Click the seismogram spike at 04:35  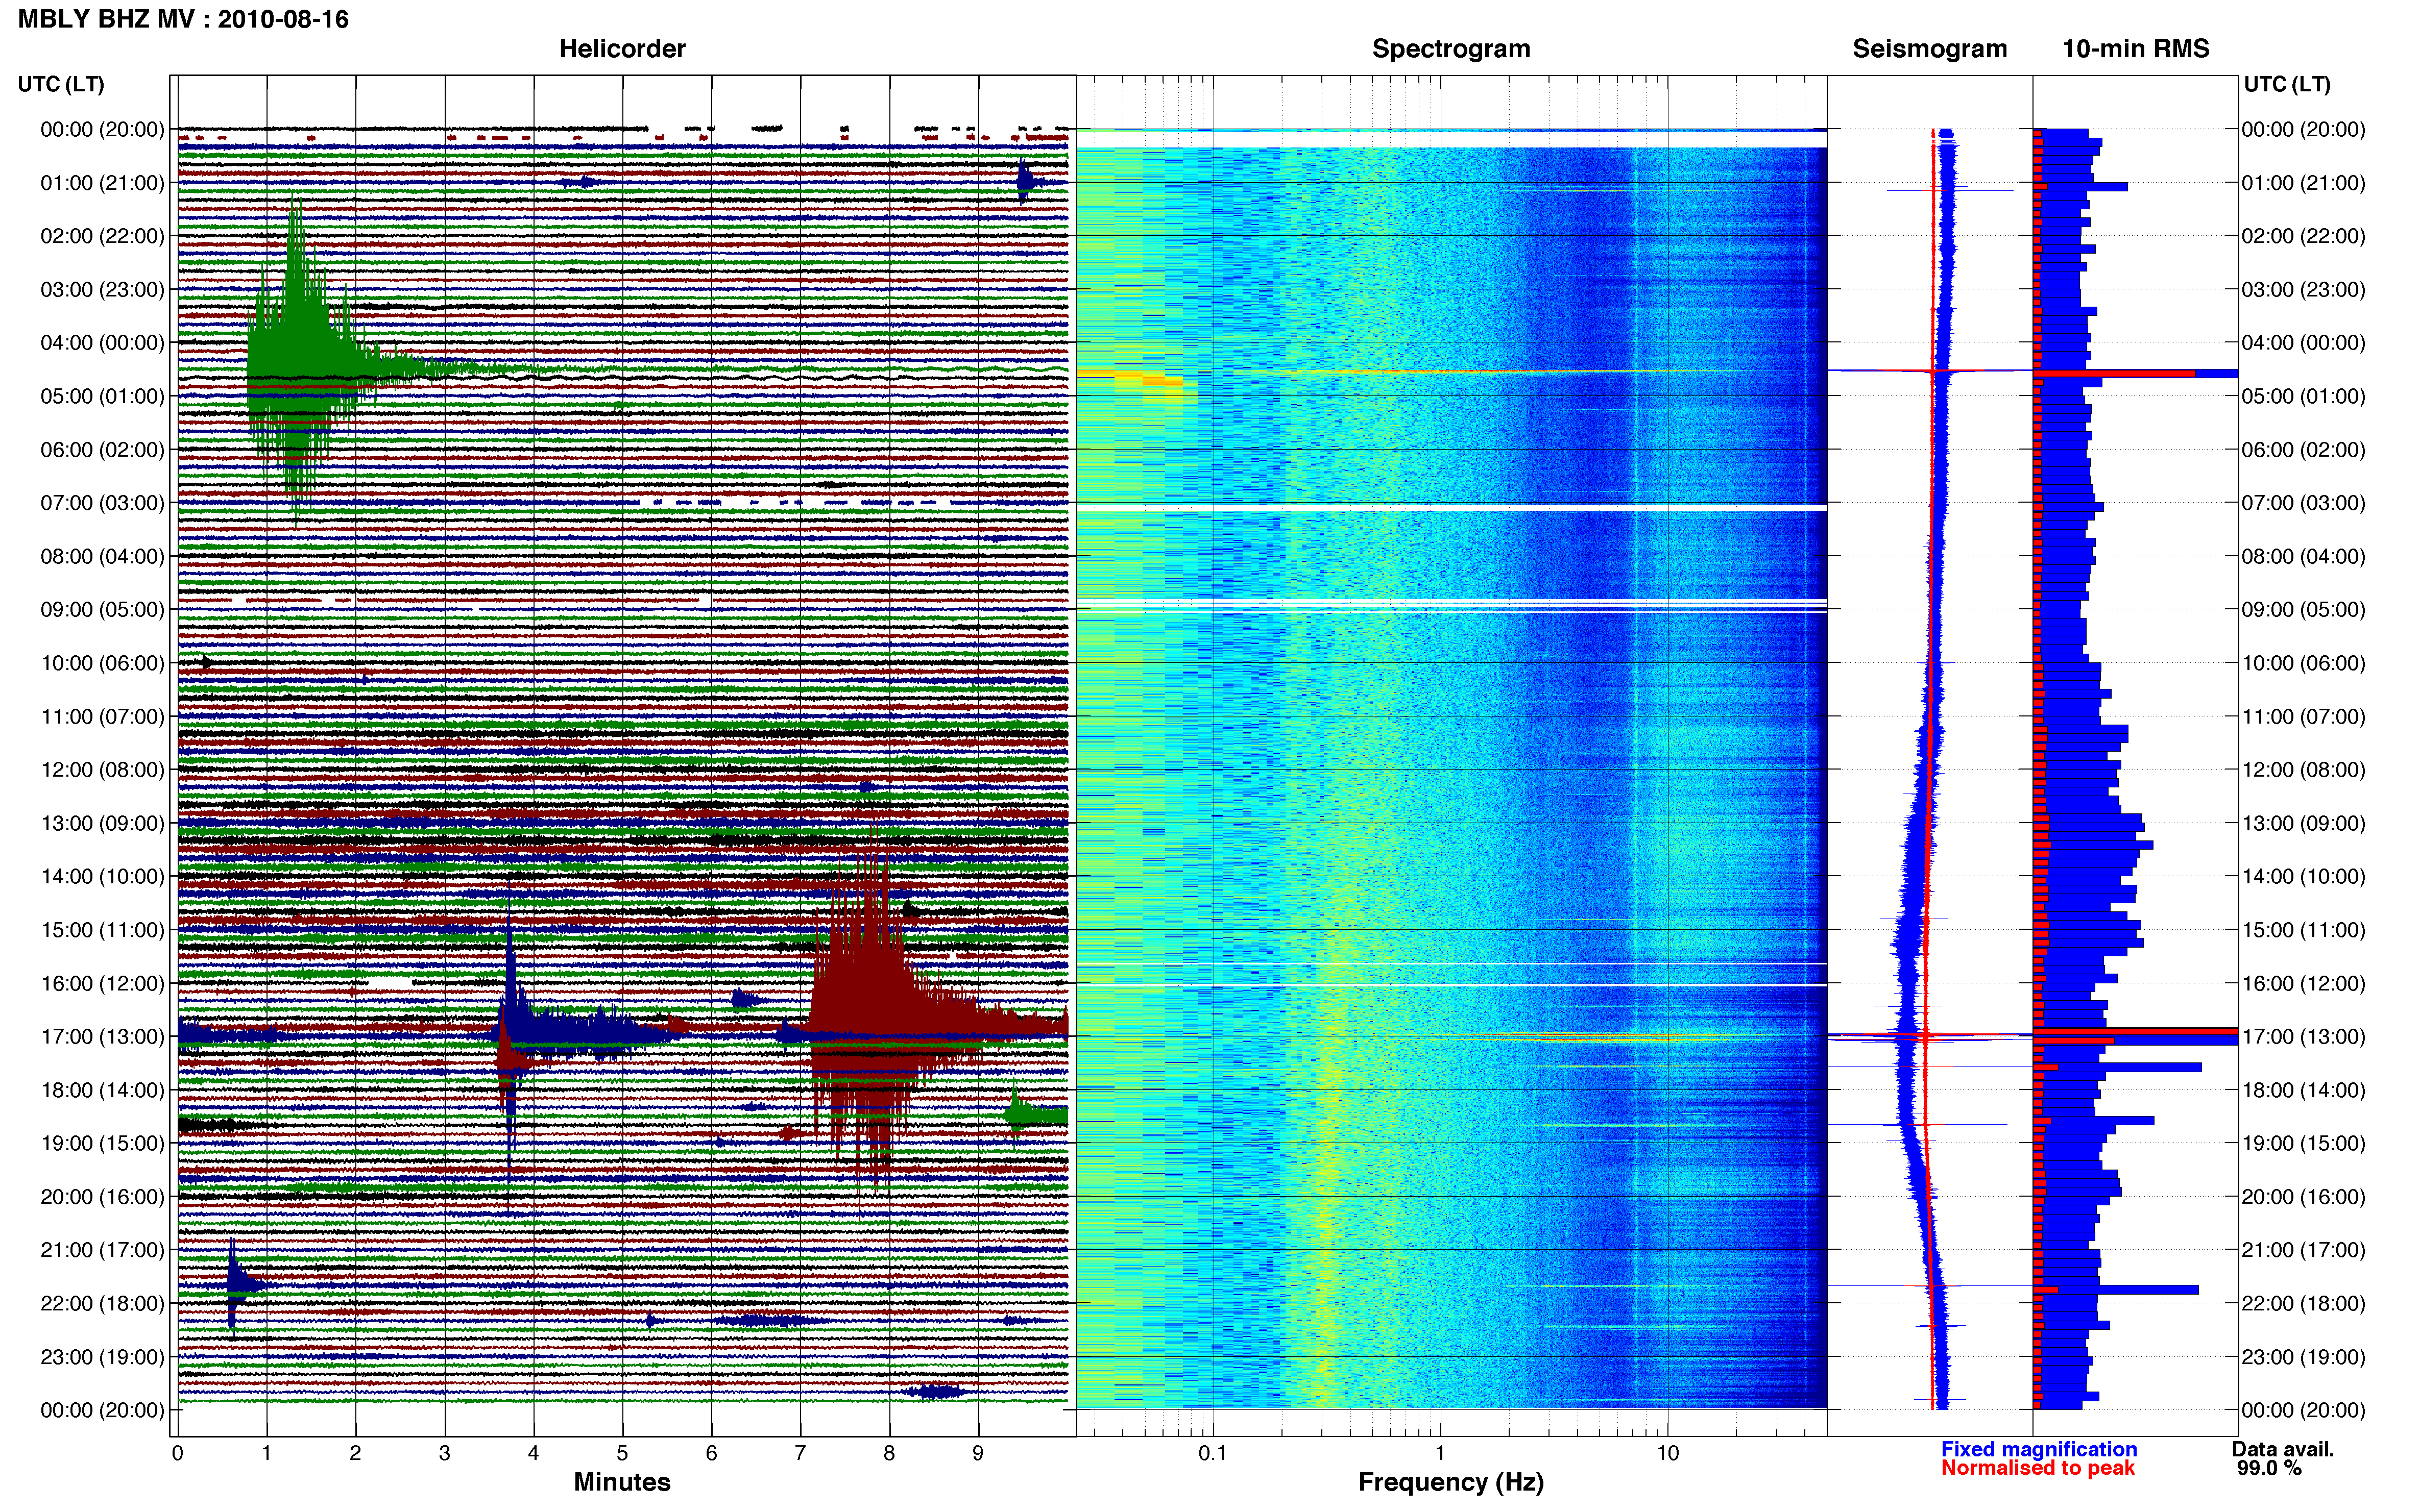(x=1930, y=371)
